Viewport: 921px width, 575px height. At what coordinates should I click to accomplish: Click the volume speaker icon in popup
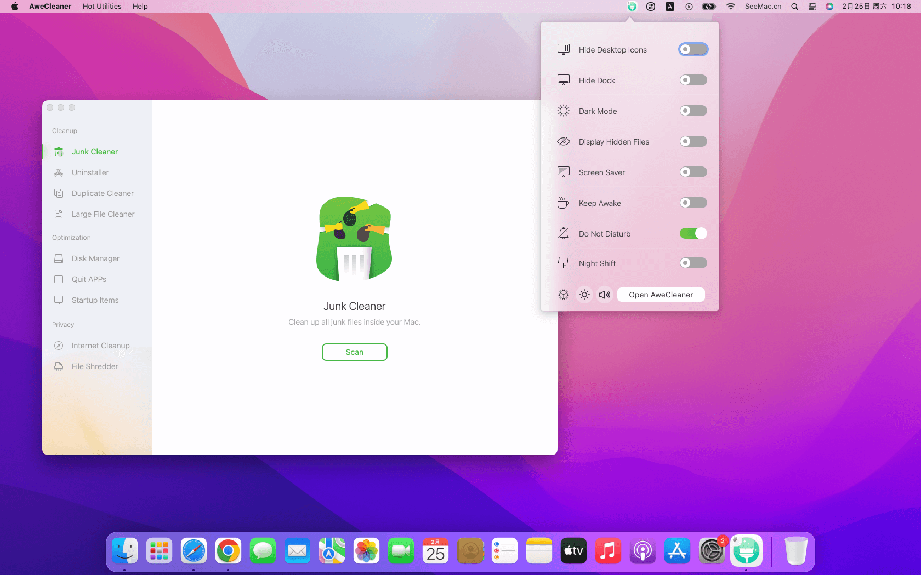(605, 295)
